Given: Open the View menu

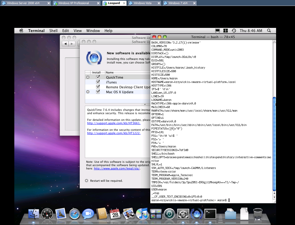Looking at the screenshot, I should (77, 30).
